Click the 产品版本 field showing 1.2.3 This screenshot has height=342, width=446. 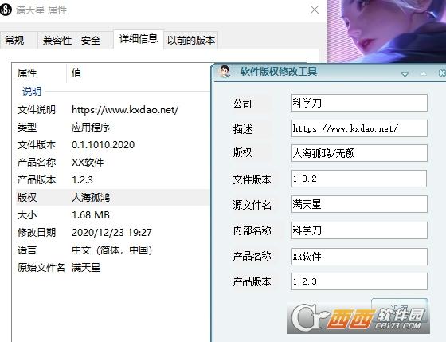pyautogui.click(x=359, y=281)
